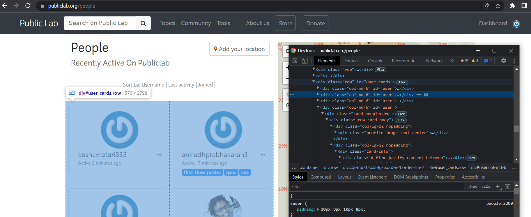Open Event Listeners tab
The image size is (531, 217).
tap(372, 177)
